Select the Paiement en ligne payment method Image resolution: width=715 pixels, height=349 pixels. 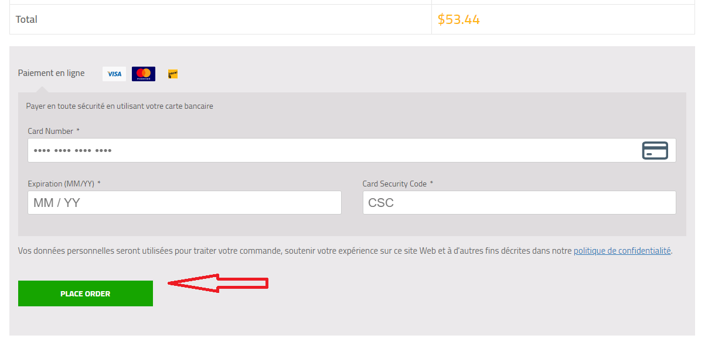tap(51, 73)
